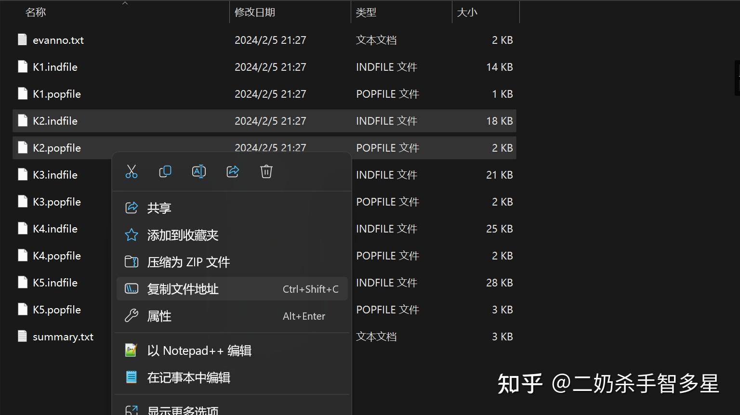The image size is (740, 415).
Task: Select 共享 from the context menu
Action: point(159,207)
